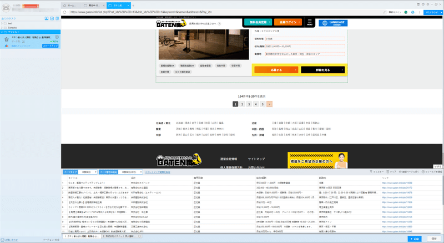This screenshot has height=243, width=444.
Task: Click the home icon on the first tab
Action: (64, 6)
